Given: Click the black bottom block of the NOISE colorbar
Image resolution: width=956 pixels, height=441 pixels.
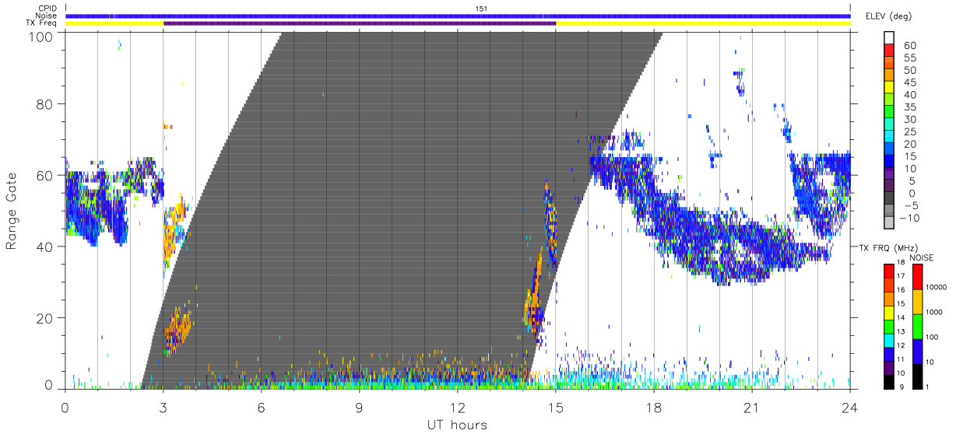Looking at the screenshot, I should [918, 376].
